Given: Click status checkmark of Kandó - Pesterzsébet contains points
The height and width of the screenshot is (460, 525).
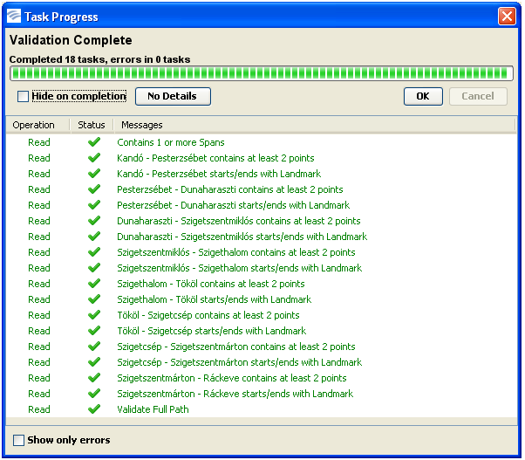Looking at the screenshot, I should pyautogui.click(x=94, y=158).
